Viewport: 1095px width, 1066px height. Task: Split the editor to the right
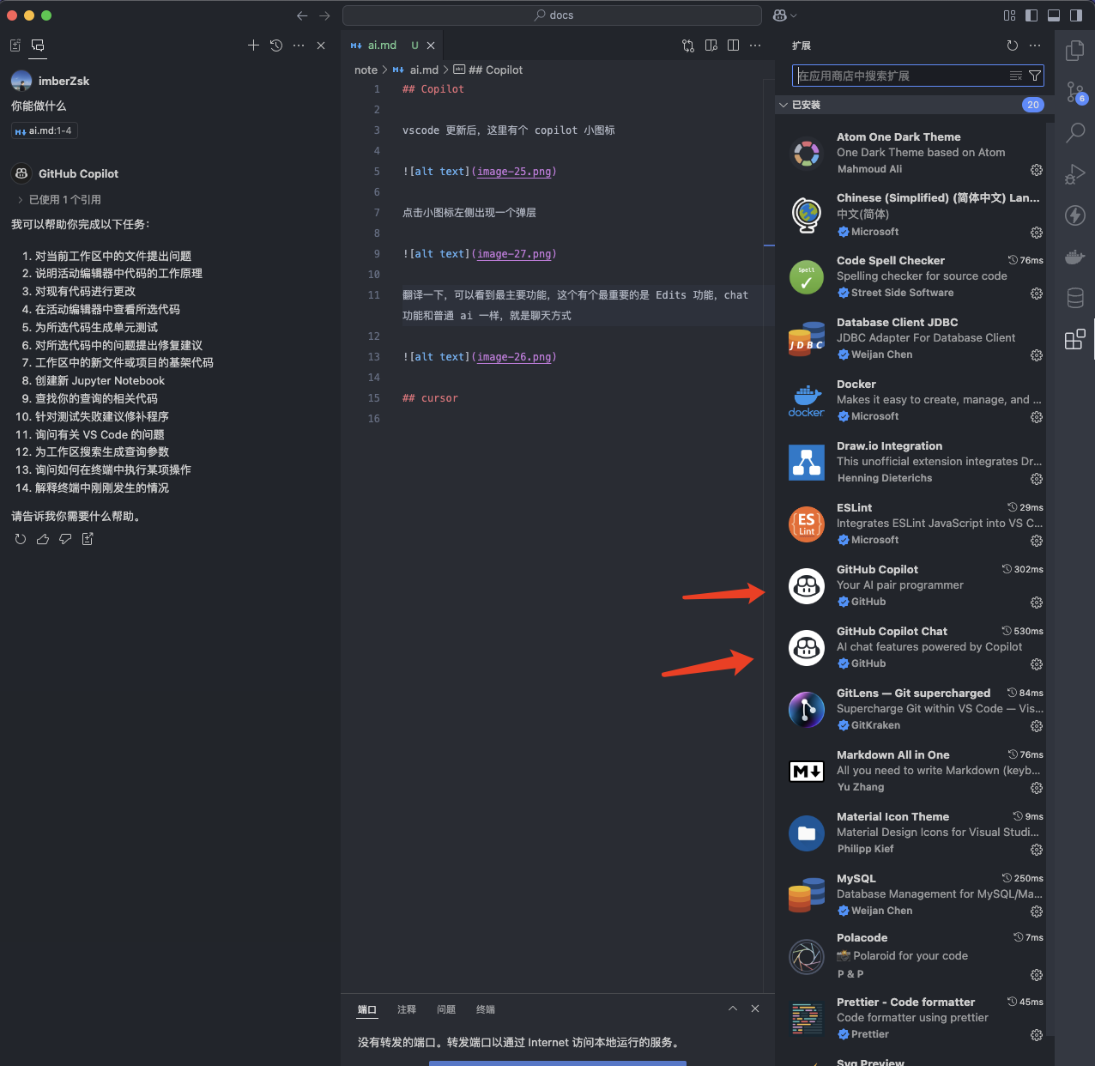pyautogui.click(x=733, y=45)
